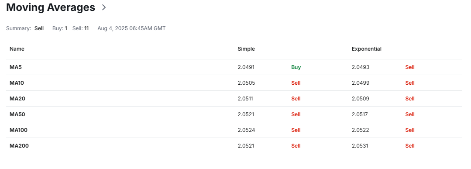Click the MA5 exponential value 2.0493
The height and width of the screenshot is (169, 471).
click(x=361, y=67)
